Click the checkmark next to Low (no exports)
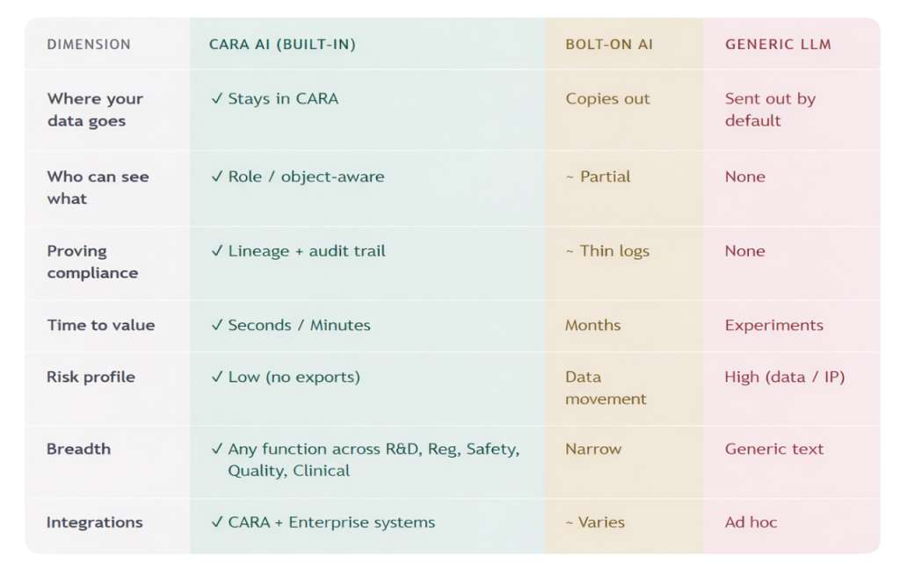 coord(216,378)
